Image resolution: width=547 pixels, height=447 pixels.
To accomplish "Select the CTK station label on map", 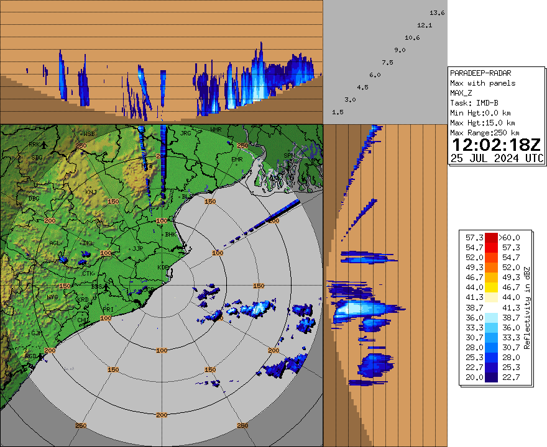I will pyautogui.click(x=88, y=273).
